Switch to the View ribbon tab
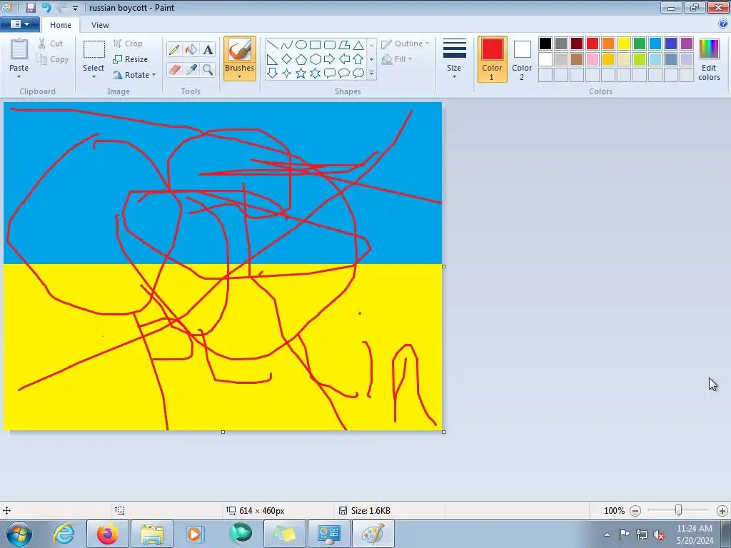 [x=100, y=25]
